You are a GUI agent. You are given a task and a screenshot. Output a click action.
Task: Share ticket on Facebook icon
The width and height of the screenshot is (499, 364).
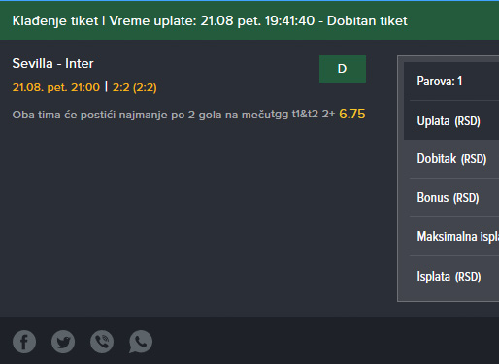tap(24, 342)
